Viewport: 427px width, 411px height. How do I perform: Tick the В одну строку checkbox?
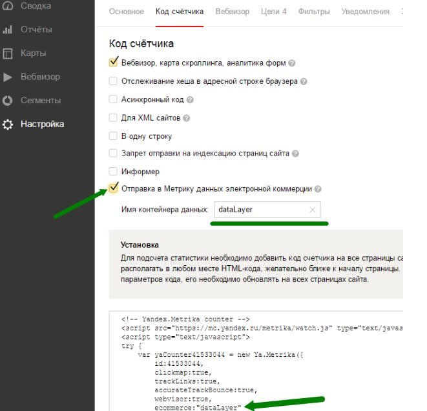113,135
